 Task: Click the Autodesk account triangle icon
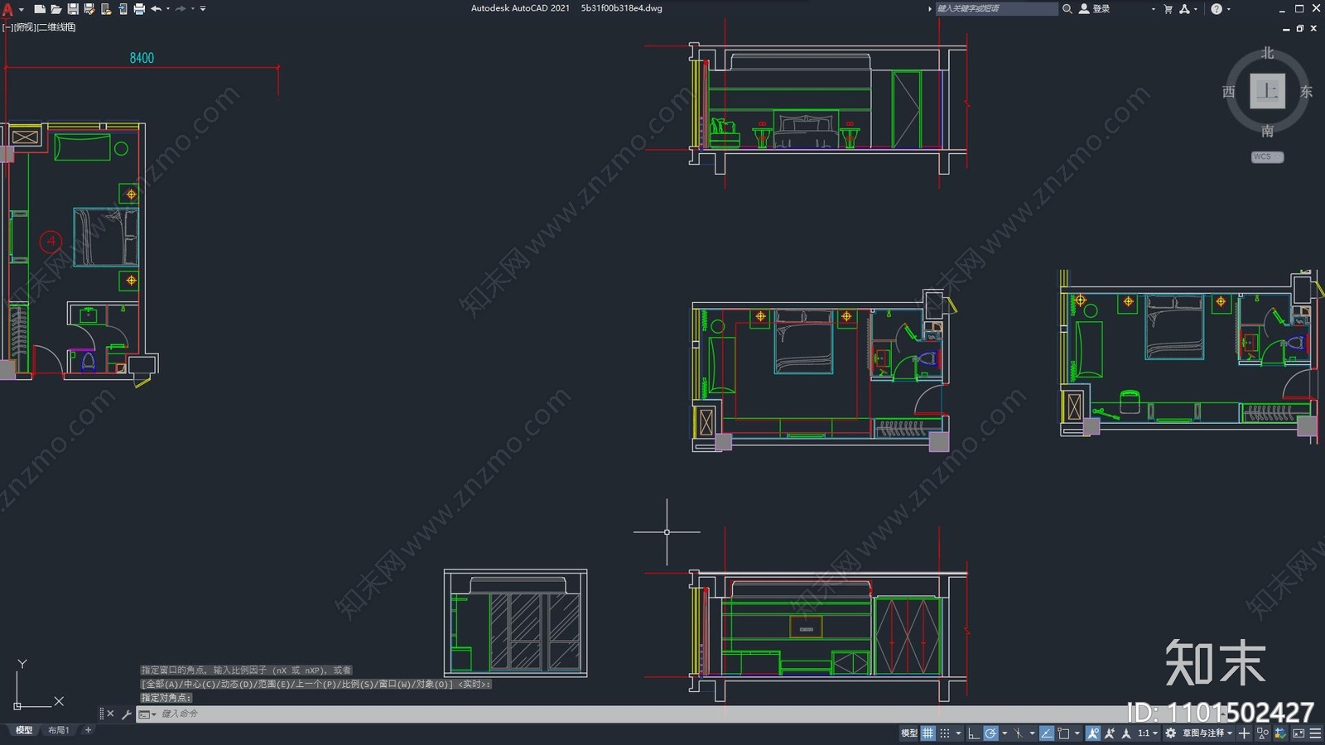point(1184,9)
